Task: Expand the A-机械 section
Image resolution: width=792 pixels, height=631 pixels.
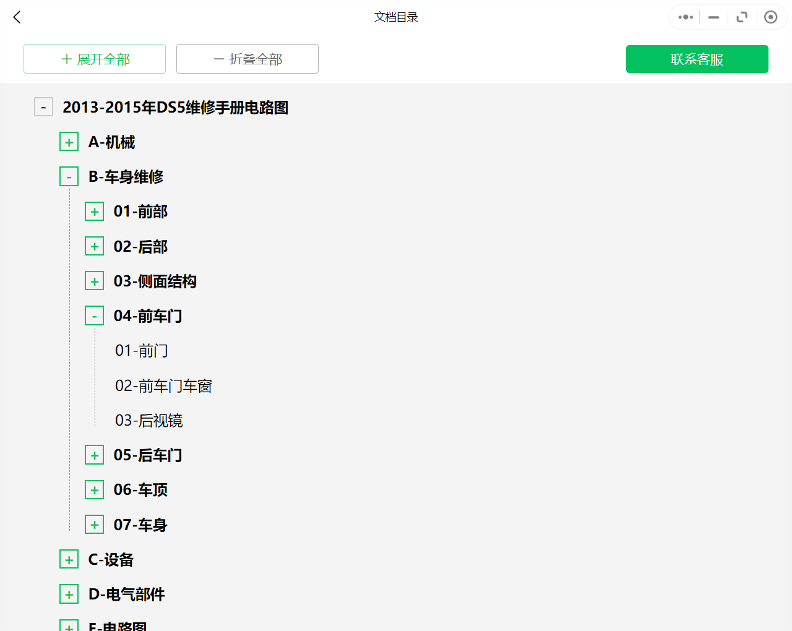Action: click(69, 141)
